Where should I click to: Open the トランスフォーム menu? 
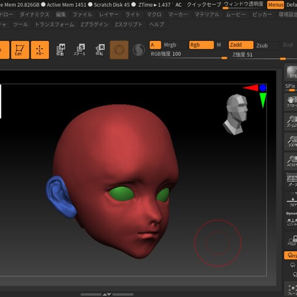[54, 25]
